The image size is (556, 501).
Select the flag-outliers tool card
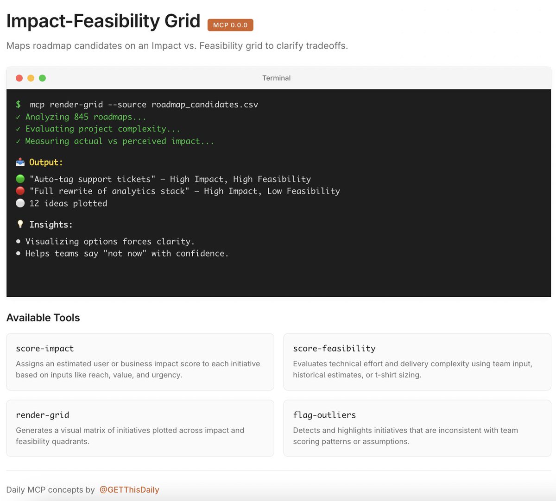(417, 428)
